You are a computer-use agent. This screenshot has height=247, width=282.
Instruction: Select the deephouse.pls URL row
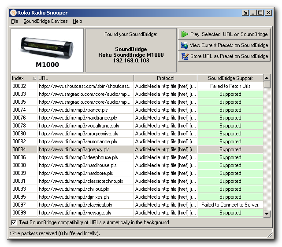[x=137, y=157]
